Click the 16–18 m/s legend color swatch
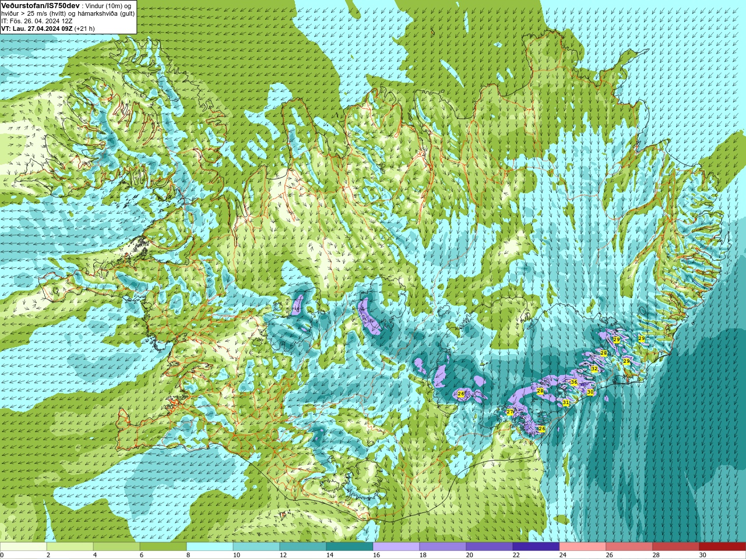The height and width of the screenshot is (559, 746). (396, 547)
